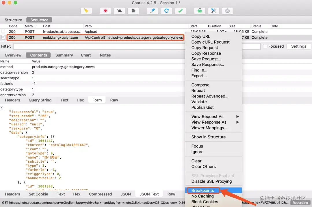Open the settings gear icon
312x207 pixels.
pyautogui.click(x=227, y=11)
